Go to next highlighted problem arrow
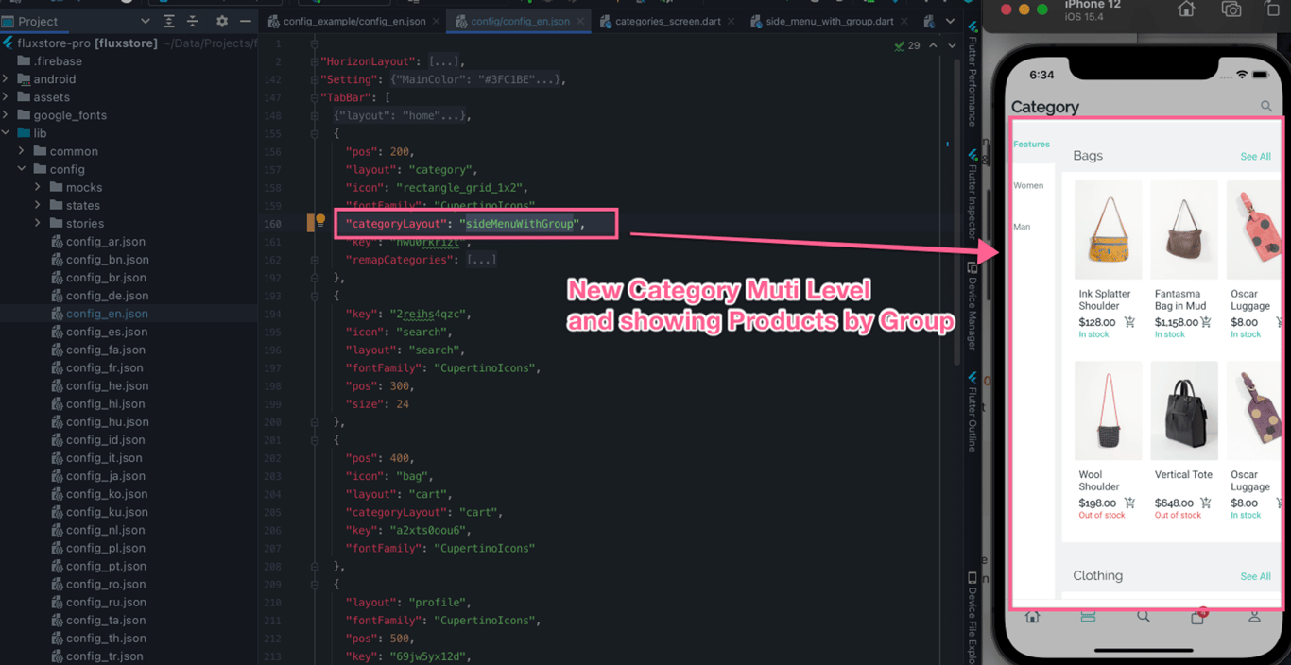Screen dimensions: 1291x665 [952, 45]
